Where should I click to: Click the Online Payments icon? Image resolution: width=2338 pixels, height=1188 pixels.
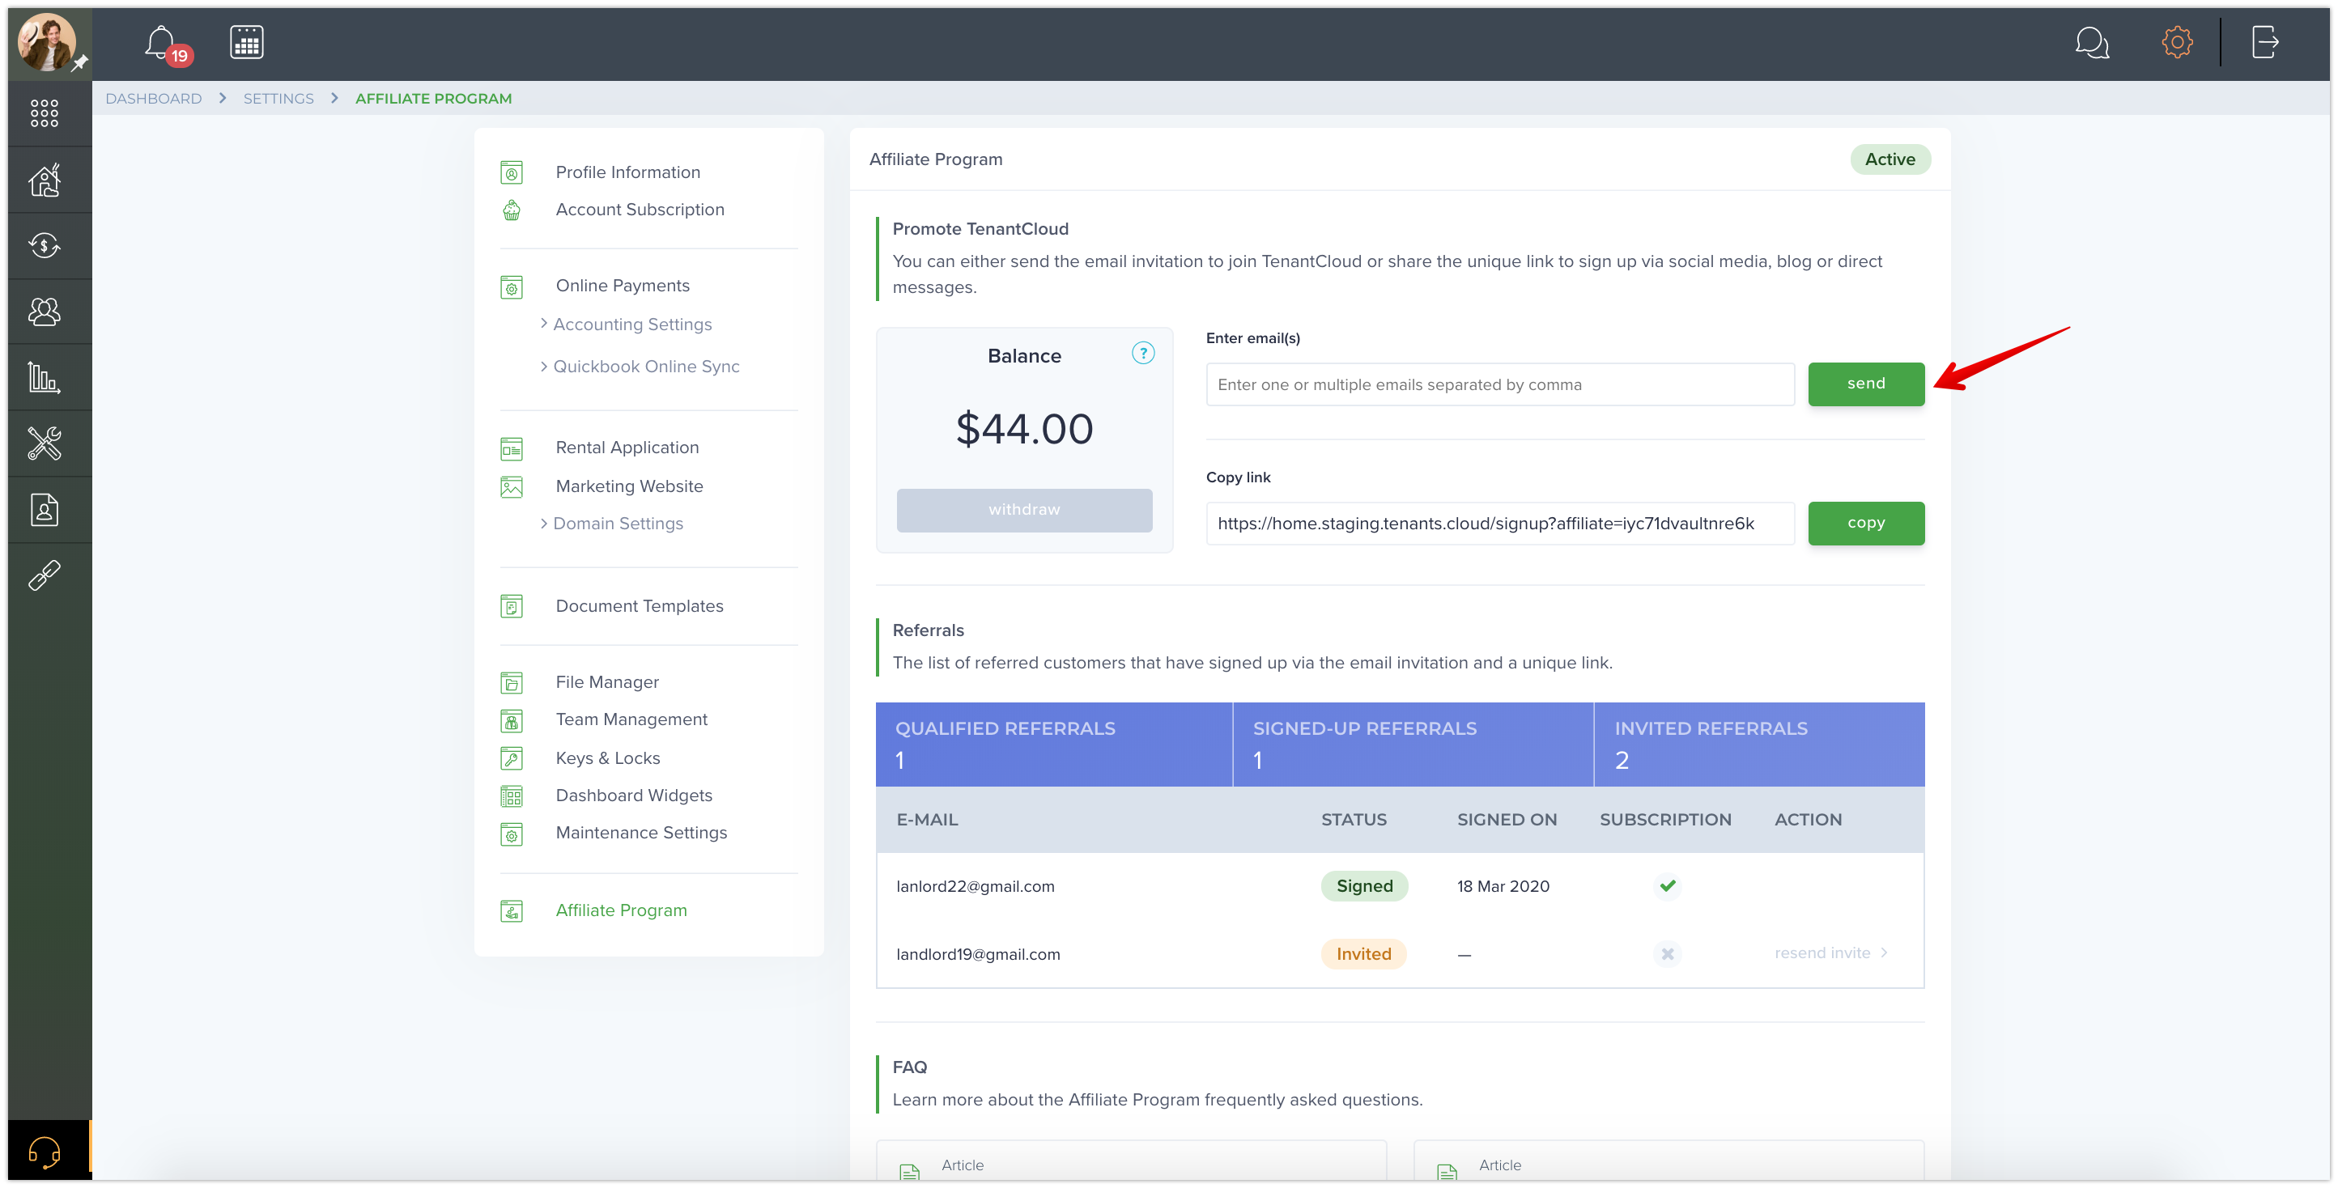tap(512, 286)
